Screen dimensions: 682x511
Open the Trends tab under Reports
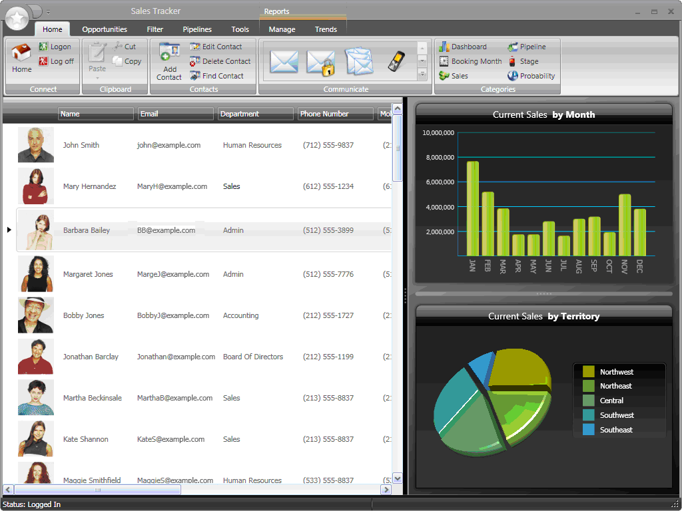326,29
